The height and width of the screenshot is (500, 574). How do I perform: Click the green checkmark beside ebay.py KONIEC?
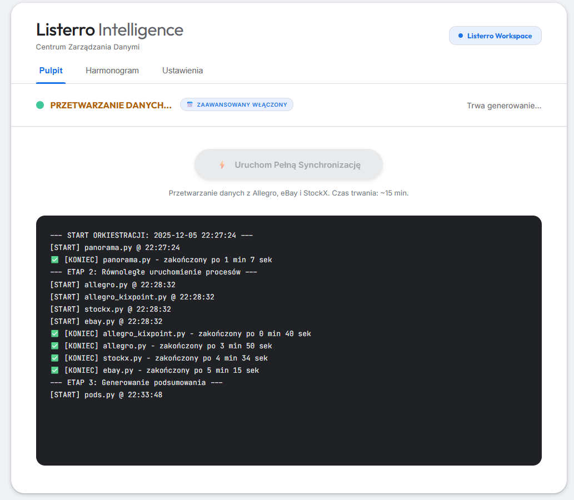[54, 371]
